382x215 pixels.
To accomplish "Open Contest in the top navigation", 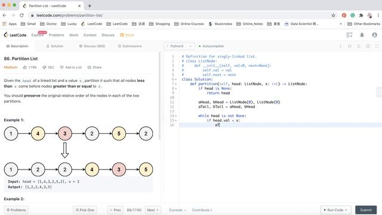I will (90, 35).
